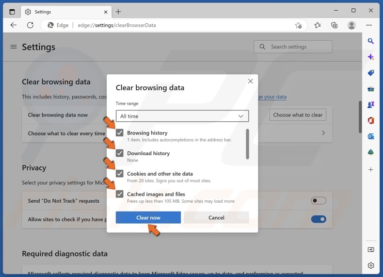Viewport: 383px width, 277px height.
Task: Click the Clear now button
Action: [148, 218]
